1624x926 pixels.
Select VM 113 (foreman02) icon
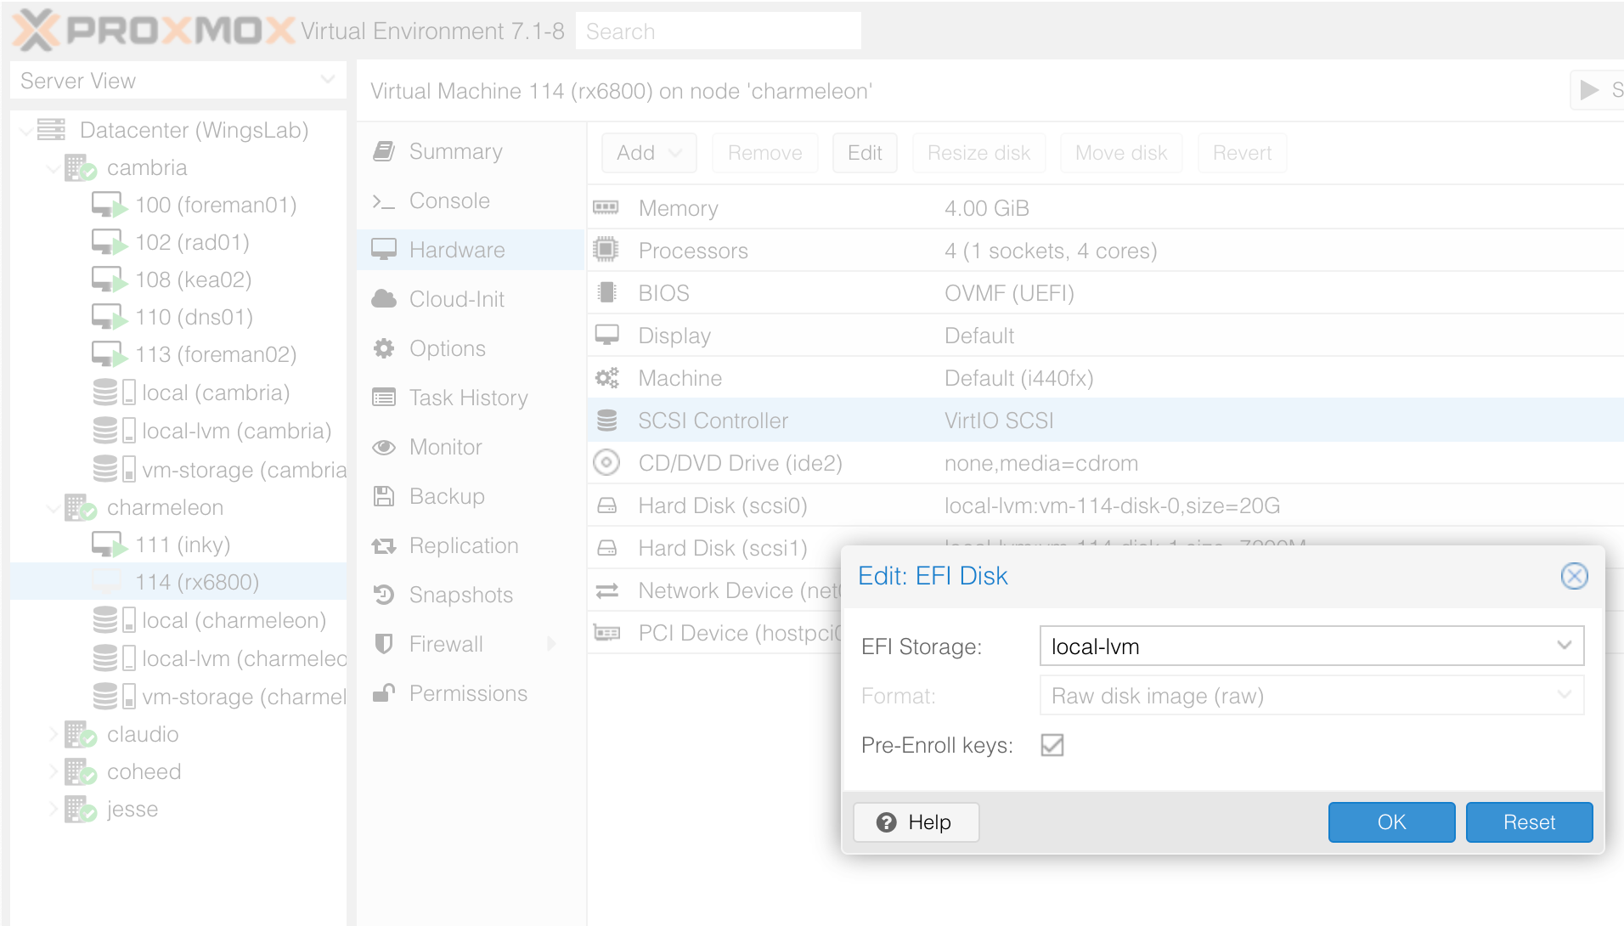[110, 354]
